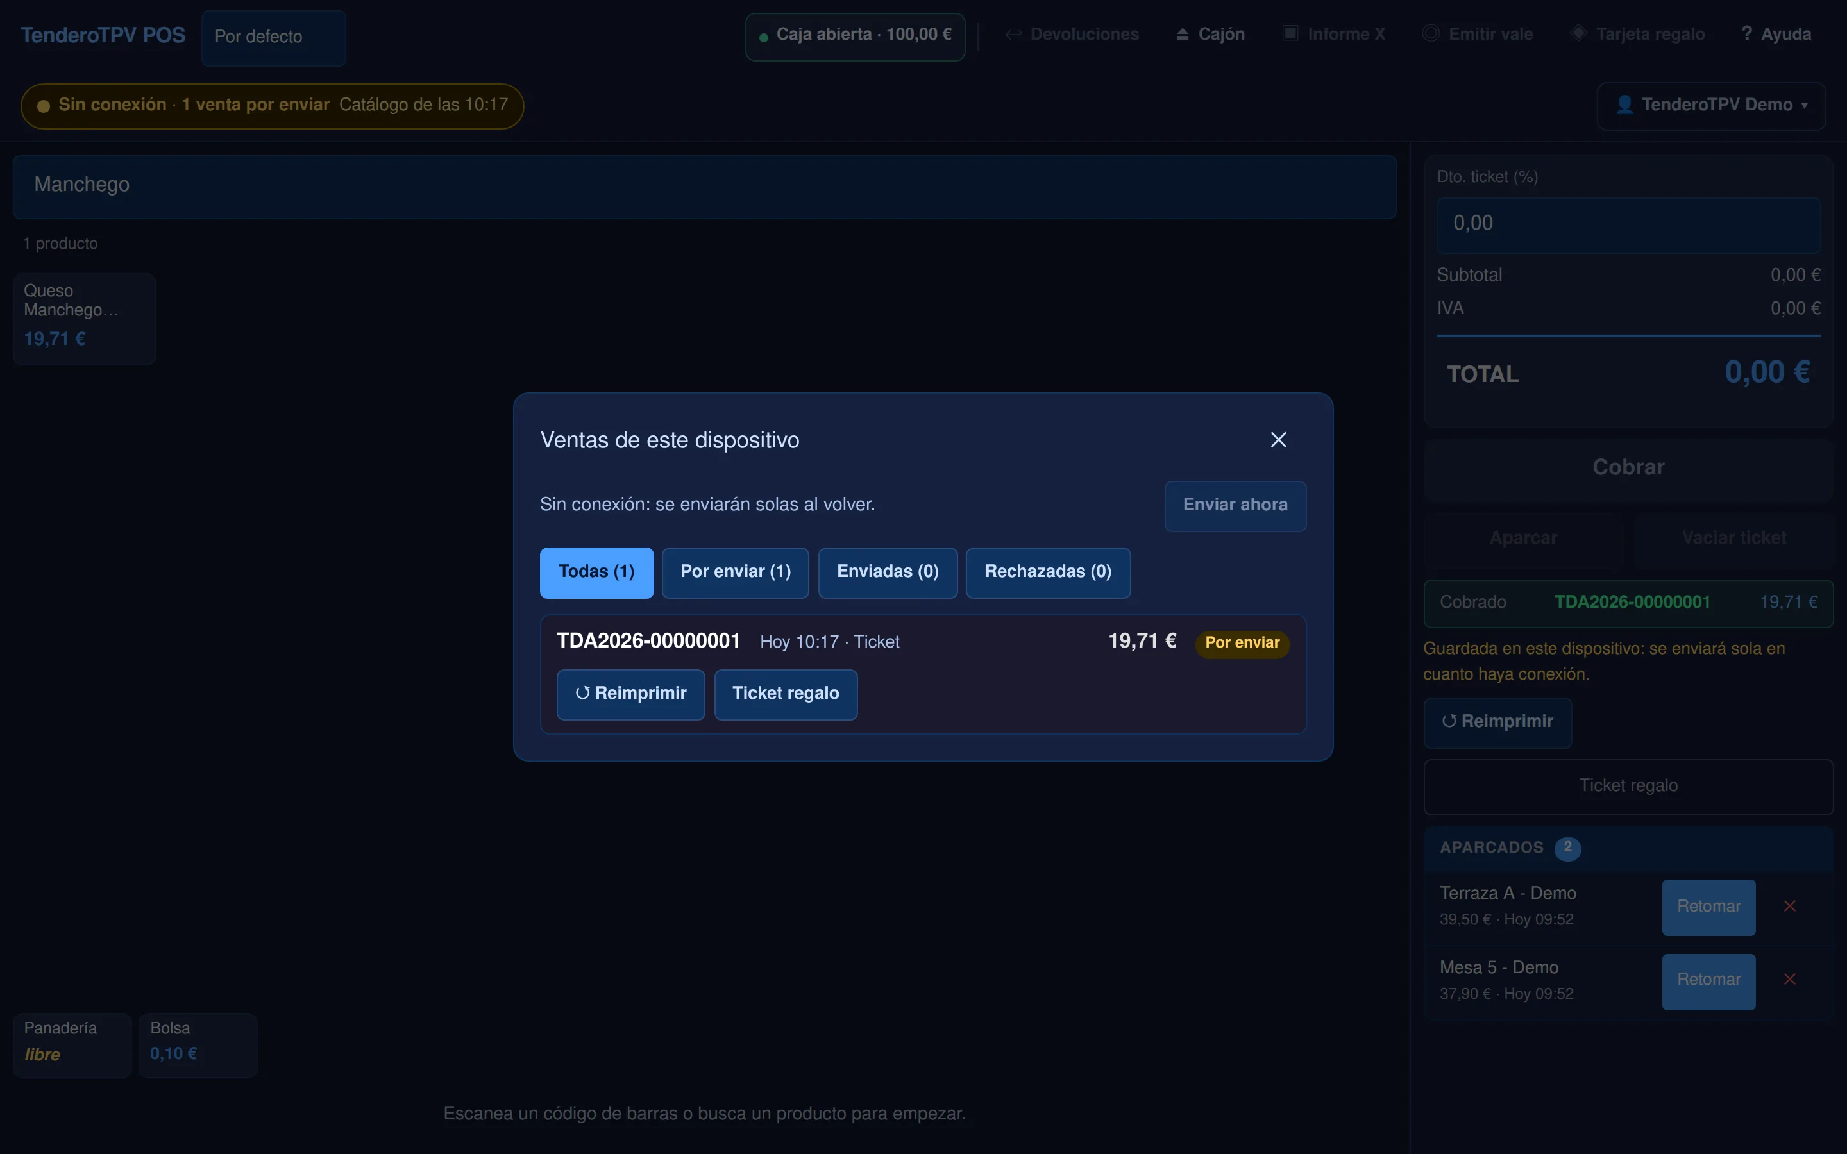This screenshot has height=1154, width=1847.
Task: Click Ticket regalo in the right panel
Action: [1628, 787]
